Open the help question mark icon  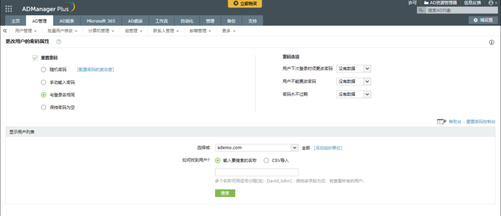pyautogui.click(x=59, y=42)
